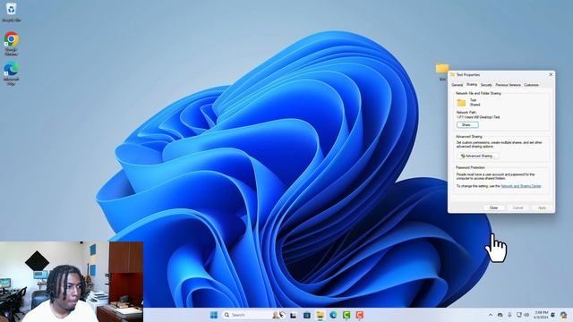The width and height of the screenshot is (573, 322).
Task: Click the cloud icon in the system tray
Action: pyautogui.click(x=500, y=315)
